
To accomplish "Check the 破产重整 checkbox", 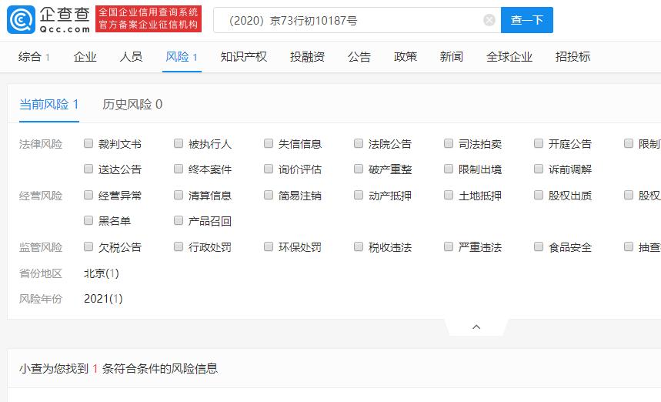I will pyautogui.click(x=359, y=169).
